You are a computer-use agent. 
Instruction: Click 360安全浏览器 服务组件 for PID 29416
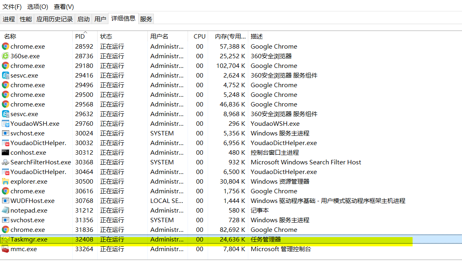[x=284, y=76]
